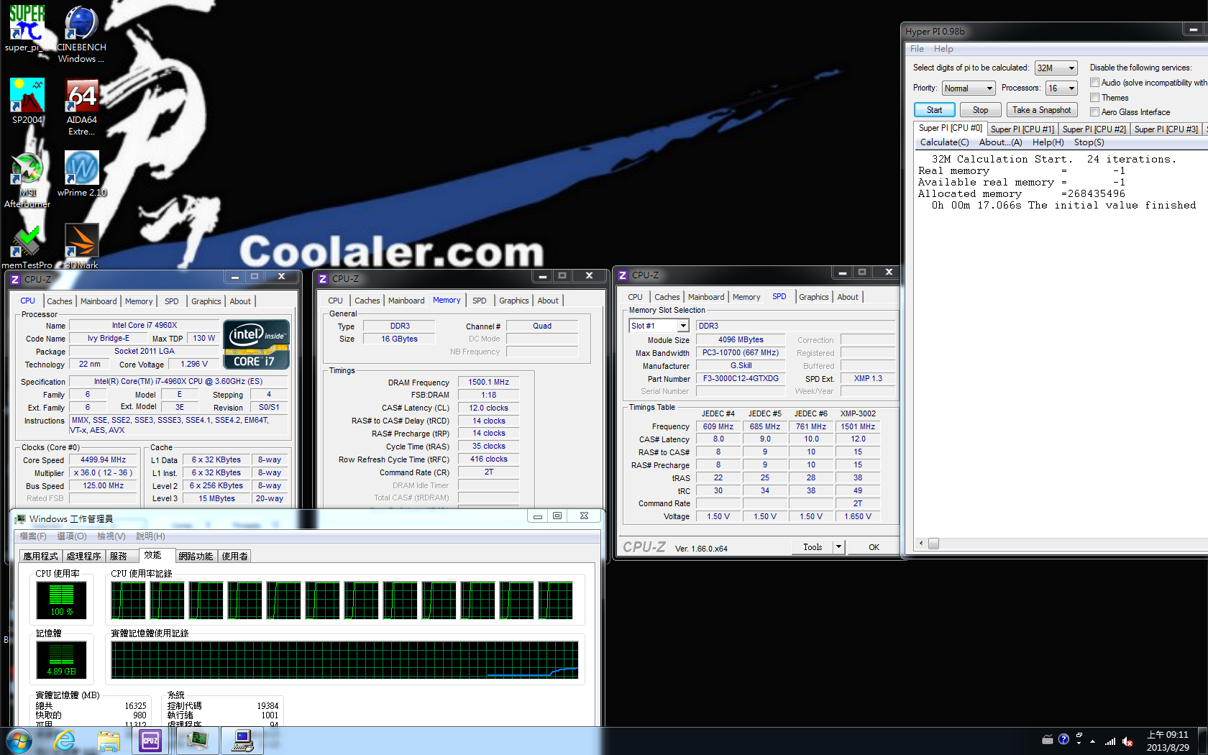Open Priority Normal dropdown
Image resolution: width=1208 pixels, height=755 pixels.
click(969, 88)
